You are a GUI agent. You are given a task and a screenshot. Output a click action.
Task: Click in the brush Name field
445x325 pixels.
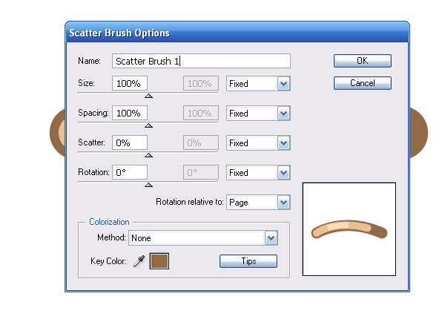[x=201, y=61]
